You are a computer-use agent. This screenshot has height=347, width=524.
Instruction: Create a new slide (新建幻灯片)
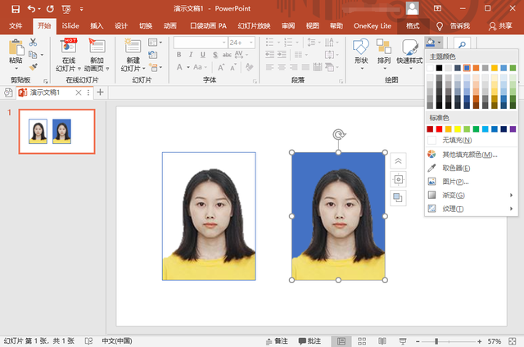[x=133, y=55]
